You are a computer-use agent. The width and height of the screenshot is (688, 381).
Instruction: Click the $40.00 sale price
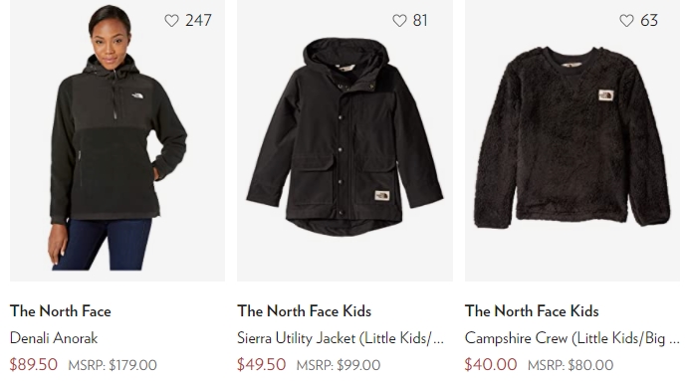491,365
